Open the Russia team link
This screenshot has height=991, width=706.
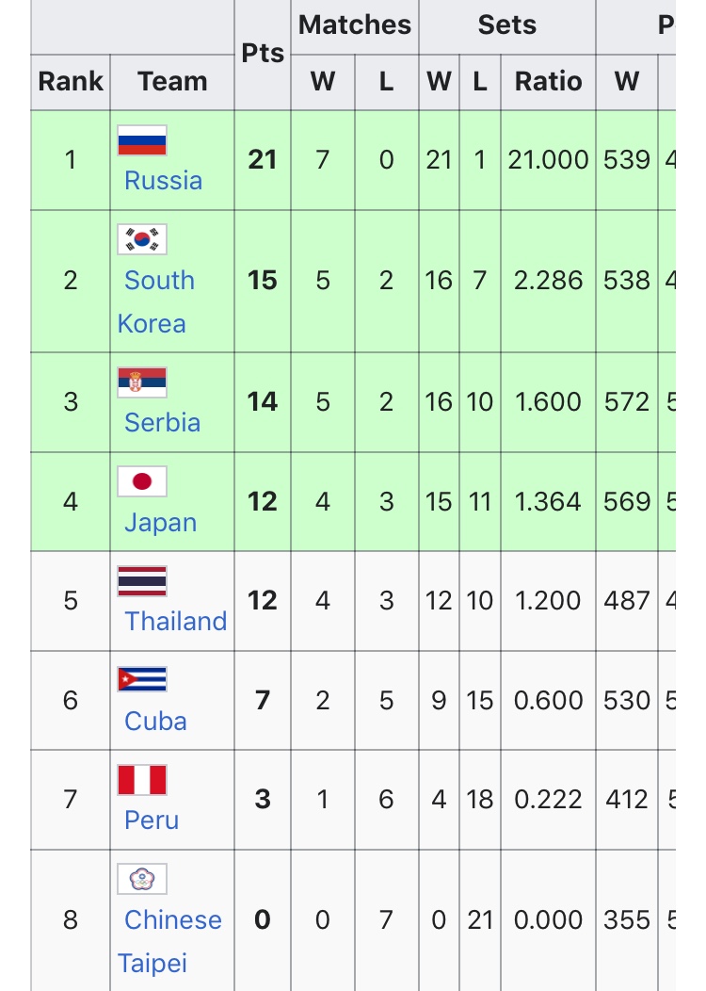pos(164,181)
